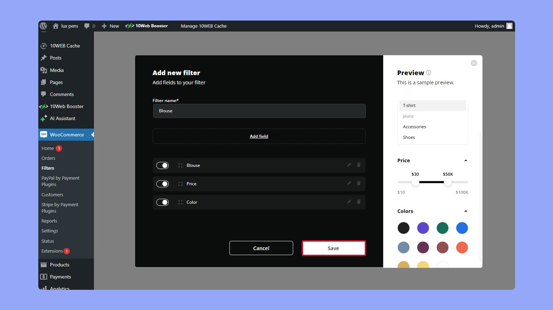Viewport: 553px width, 310px height.
Task: Open the Products menu in sidebar
Action: (x=60, y=265)
